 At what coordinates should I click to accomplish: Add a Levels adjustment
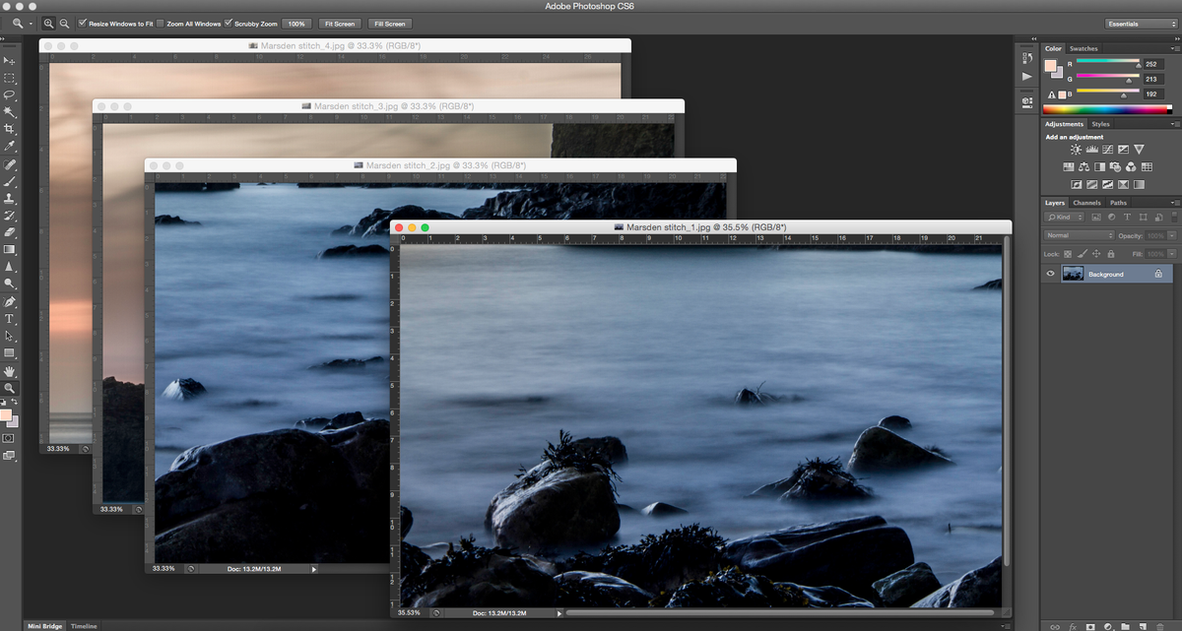tap(1091, 150)
